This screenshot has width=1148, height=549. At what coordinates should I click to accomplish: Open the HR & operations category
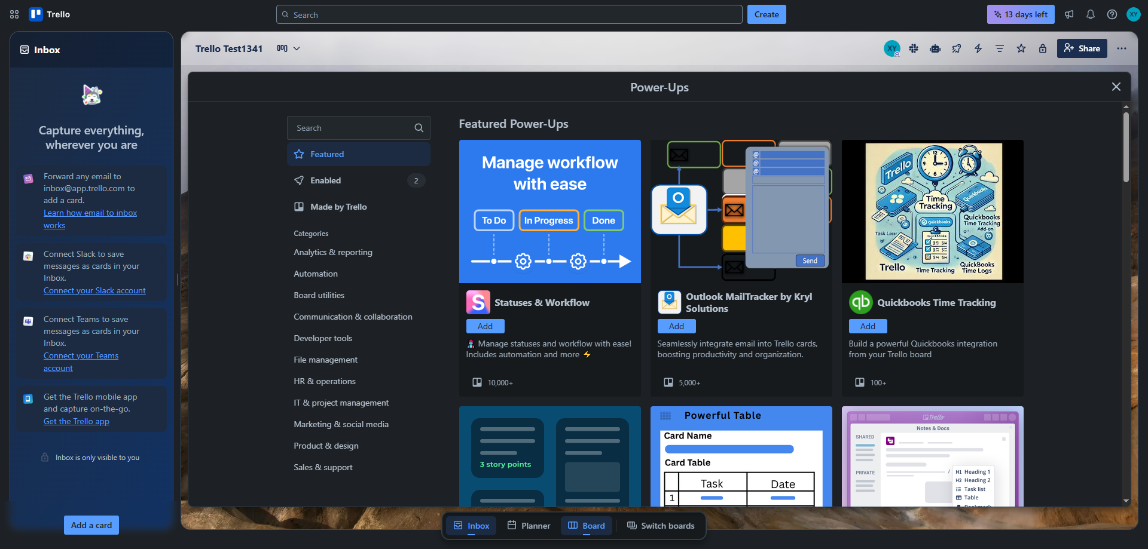(325, 381)
